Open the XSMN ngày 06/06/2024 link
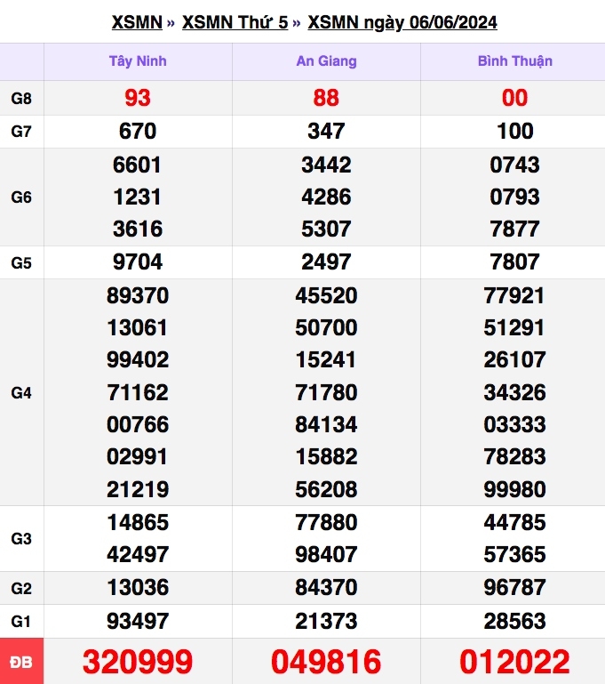605x684 pixels. click(x=402, y=23)
